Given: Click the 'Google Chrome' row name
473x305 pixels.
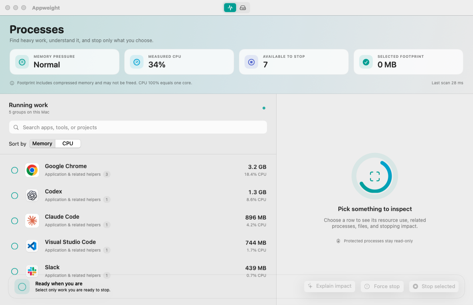Looking at the screenshot, I should coord(66,166).
